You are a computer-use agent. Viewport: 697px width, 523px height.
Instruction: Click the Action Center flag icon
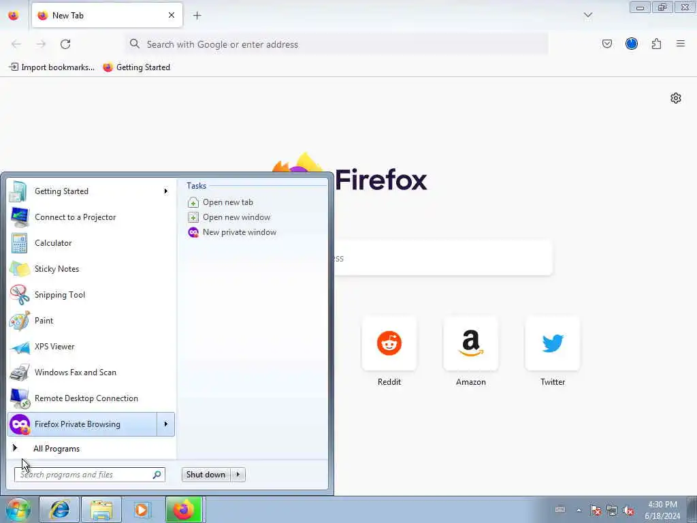tap(596, 510)
